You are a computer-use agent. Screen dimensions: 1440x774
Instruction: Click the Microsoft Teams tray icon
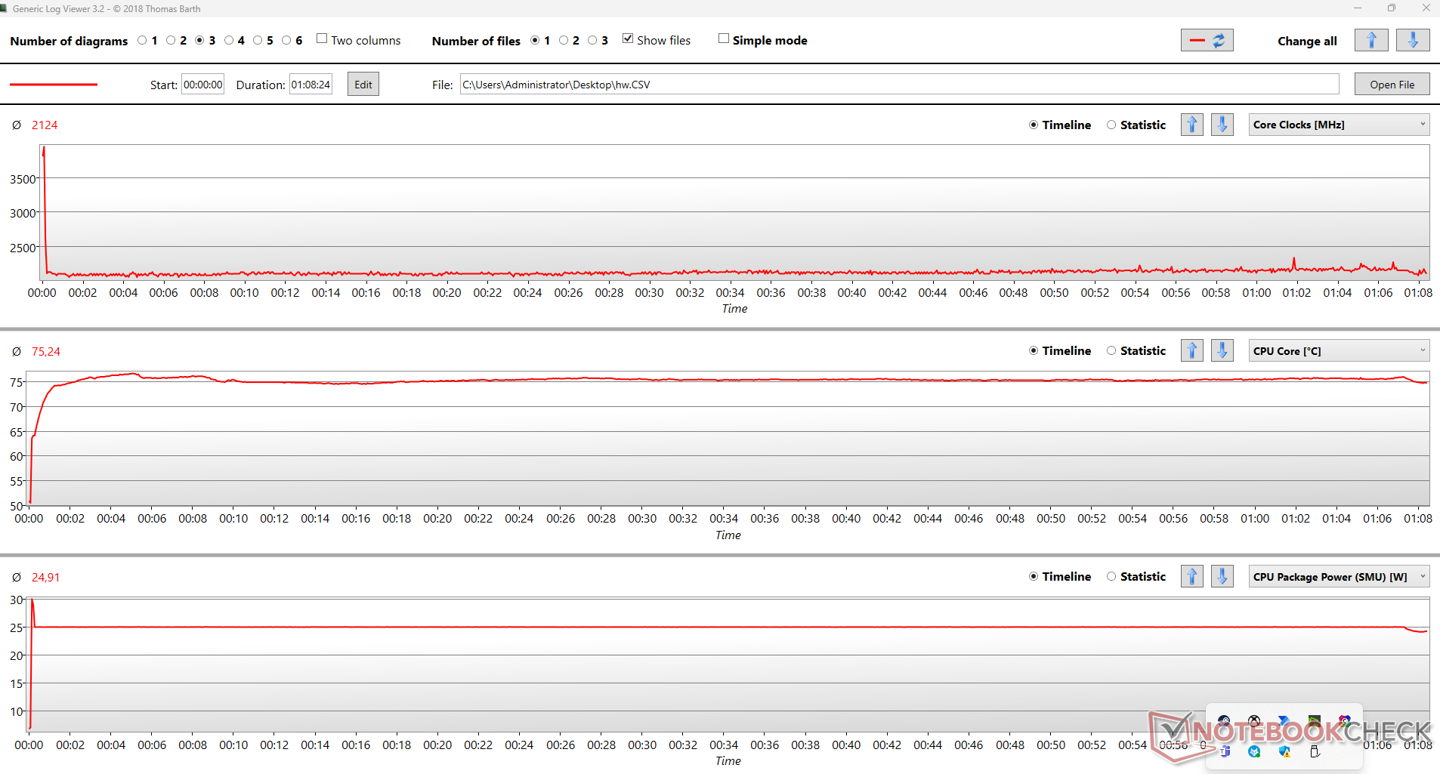(1225, 751)
